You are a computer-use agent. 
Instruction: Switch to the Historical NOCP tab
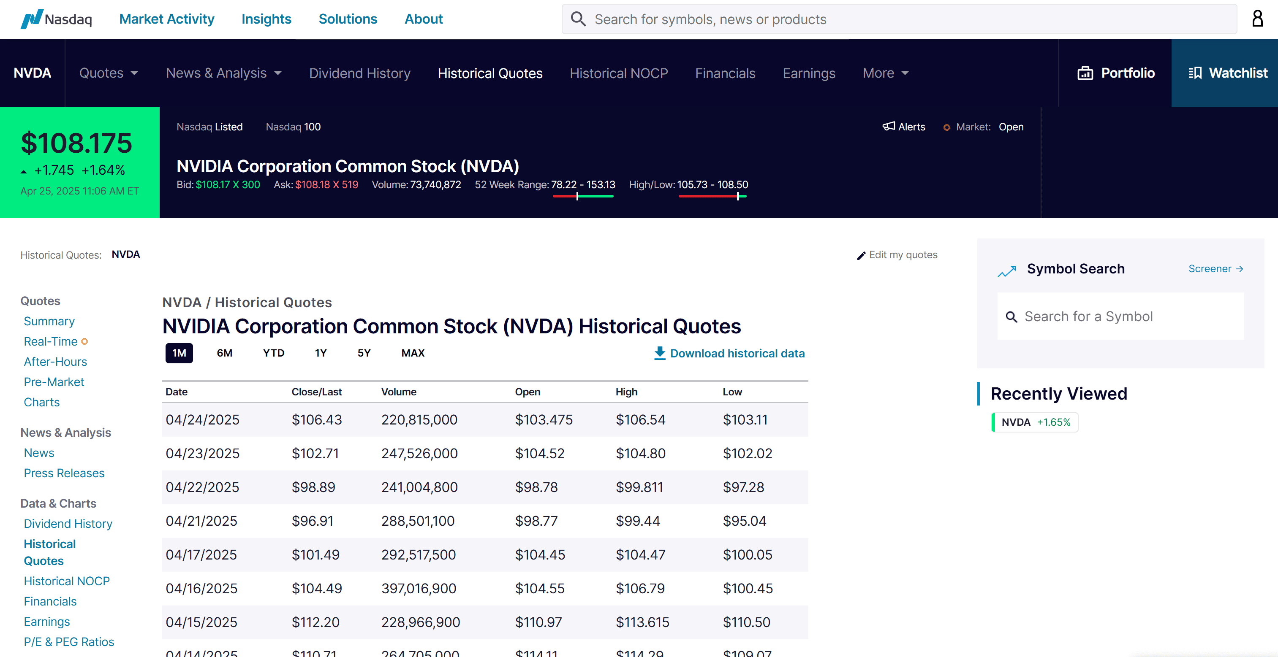[x=618, y=73]
